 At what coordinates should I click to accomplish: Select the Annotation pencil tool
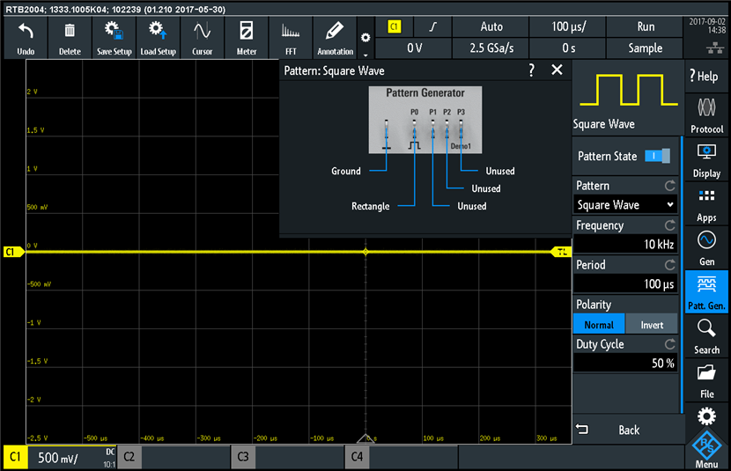[335, 38]
